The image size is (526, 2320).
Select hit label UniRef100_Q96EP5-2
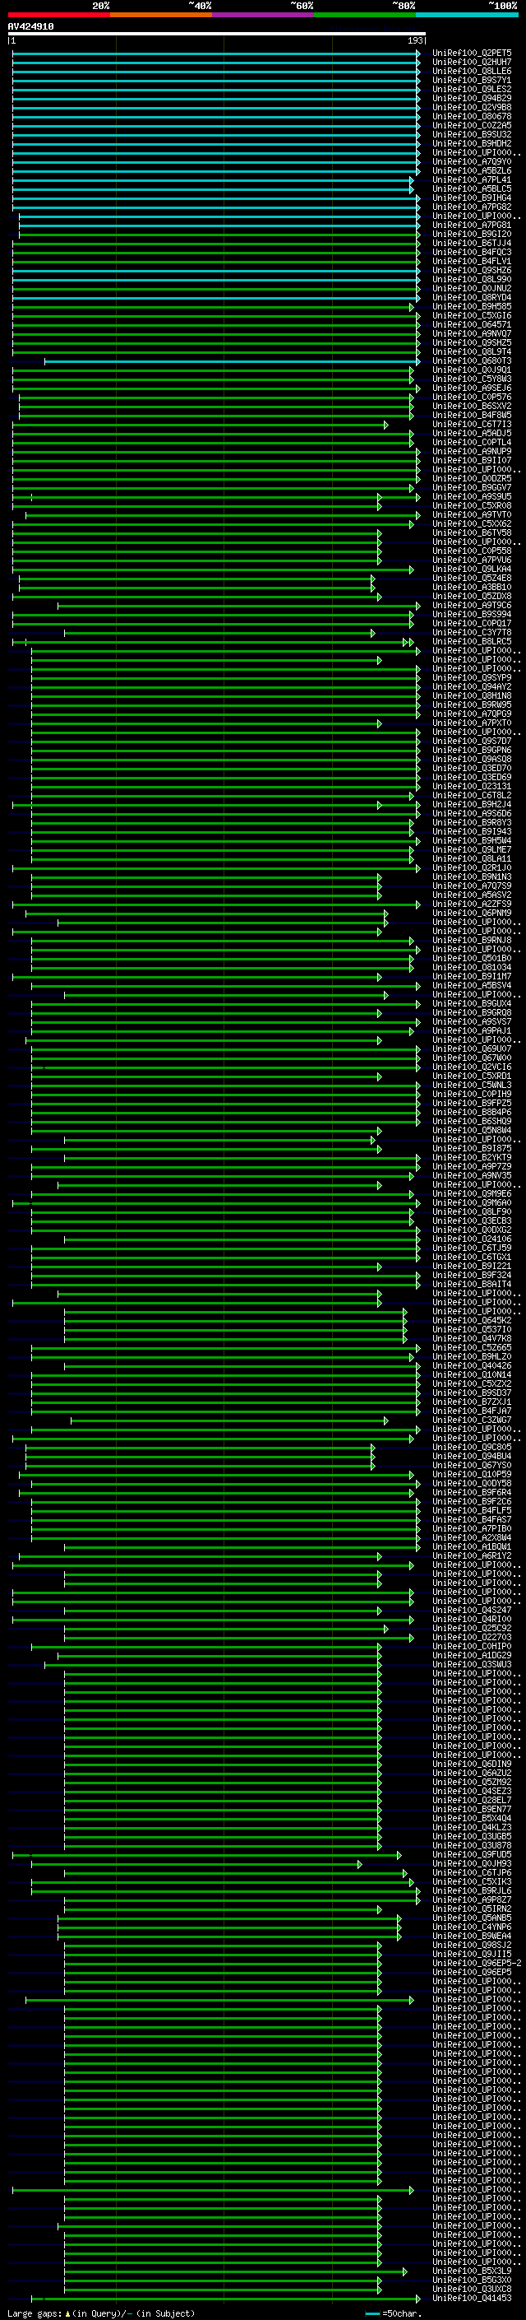tap(477, 1963)
